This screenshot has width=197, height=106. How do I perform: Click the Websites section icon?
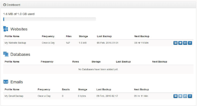tap(6, 29)
